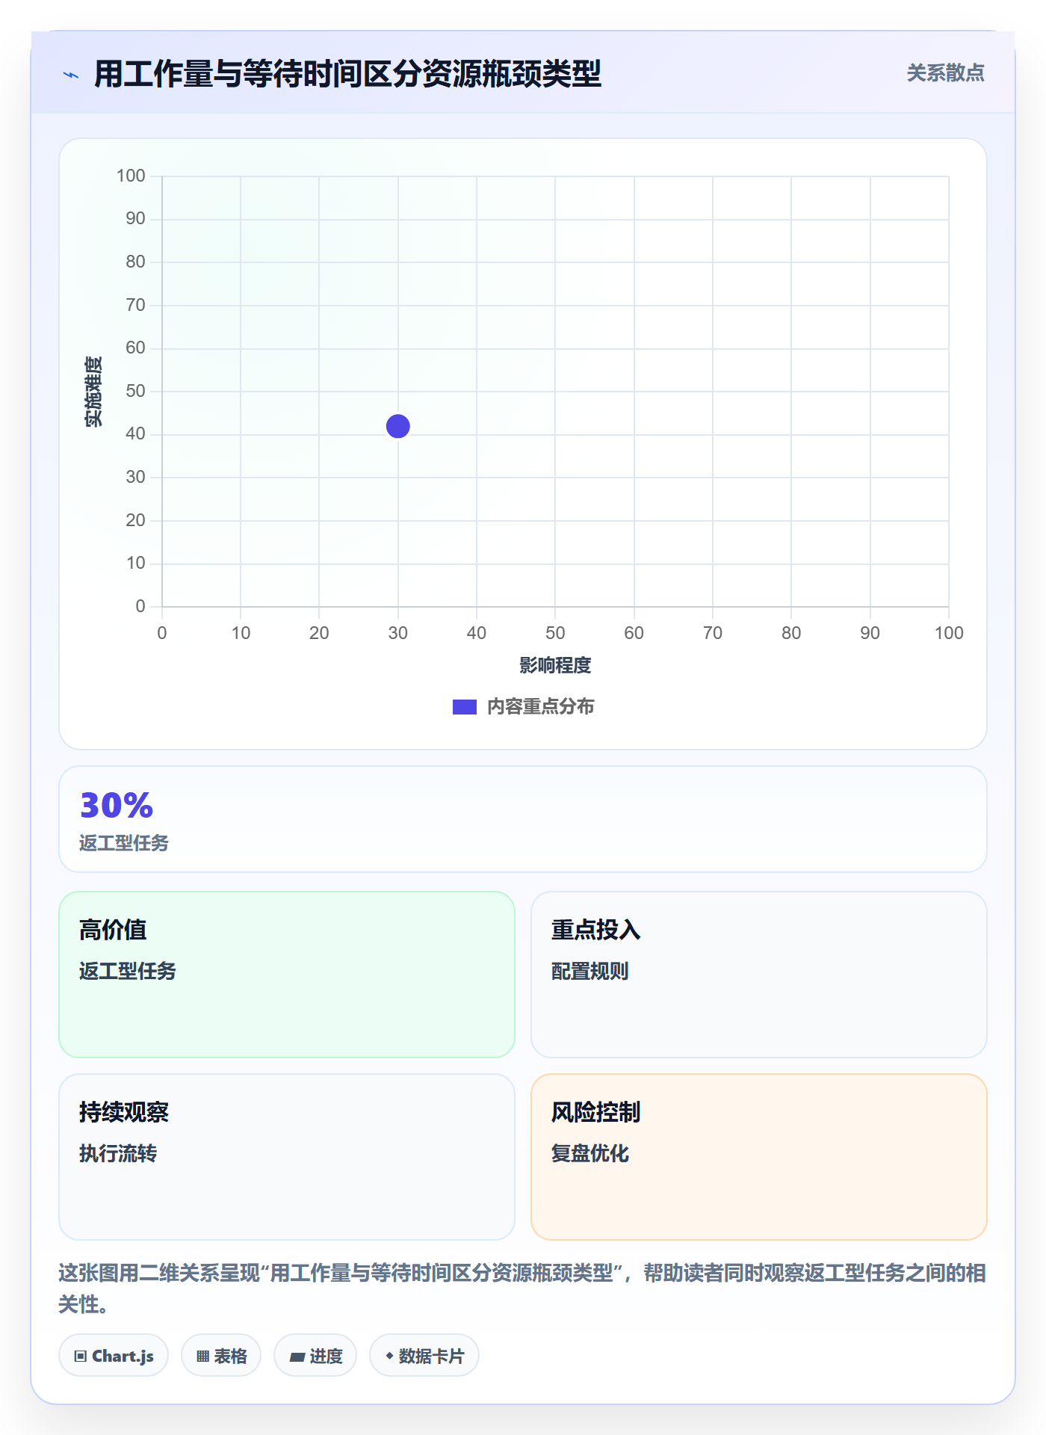Click 配置规则 text in 重点投入 card
The width and height of the screenshot is (1046, 1435).
(590, 971)
